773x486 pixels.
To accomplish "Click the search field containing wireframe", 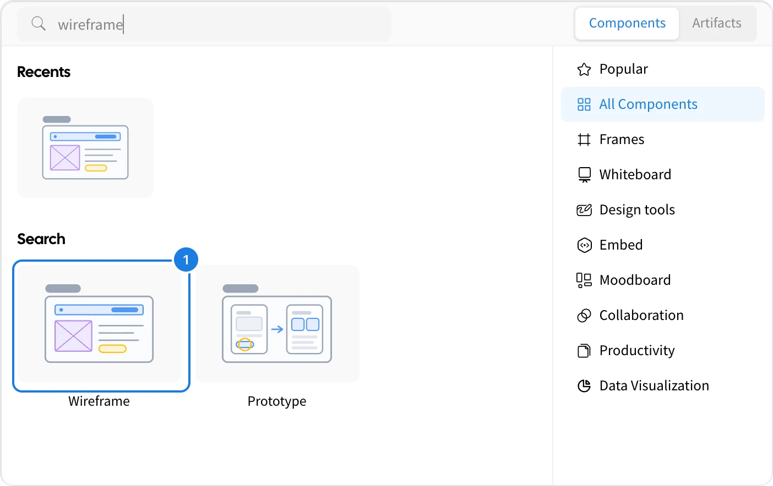I will click(204, 24).
